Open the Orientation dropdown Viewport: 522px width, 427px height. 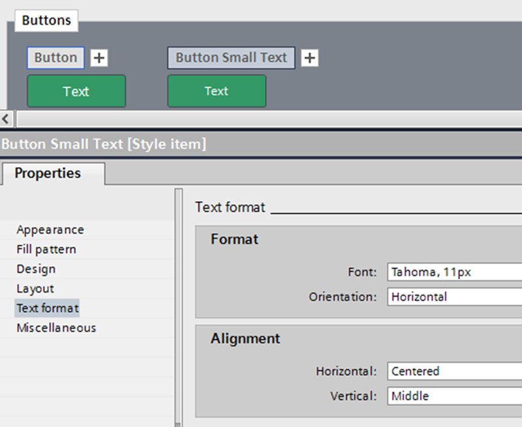tap(455, 297)
